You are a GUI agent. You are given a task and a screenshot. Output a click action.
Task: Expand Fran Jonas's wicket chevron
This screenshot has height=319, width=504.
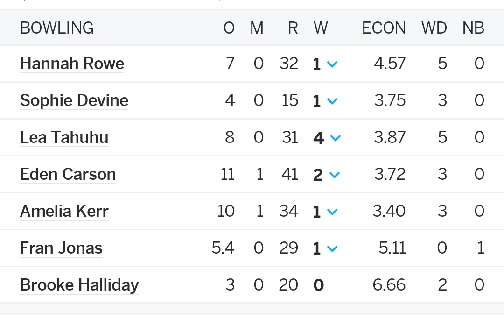[332, 248]
